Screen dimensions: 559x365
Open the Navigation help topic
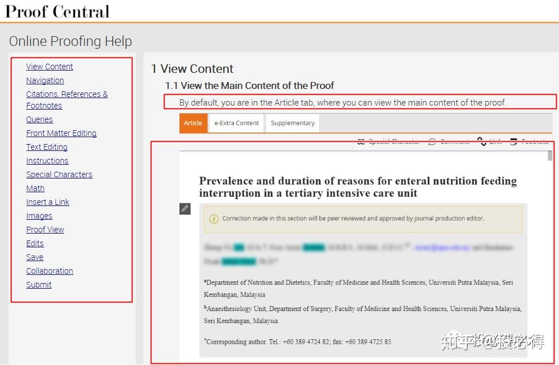click(45, 80)
